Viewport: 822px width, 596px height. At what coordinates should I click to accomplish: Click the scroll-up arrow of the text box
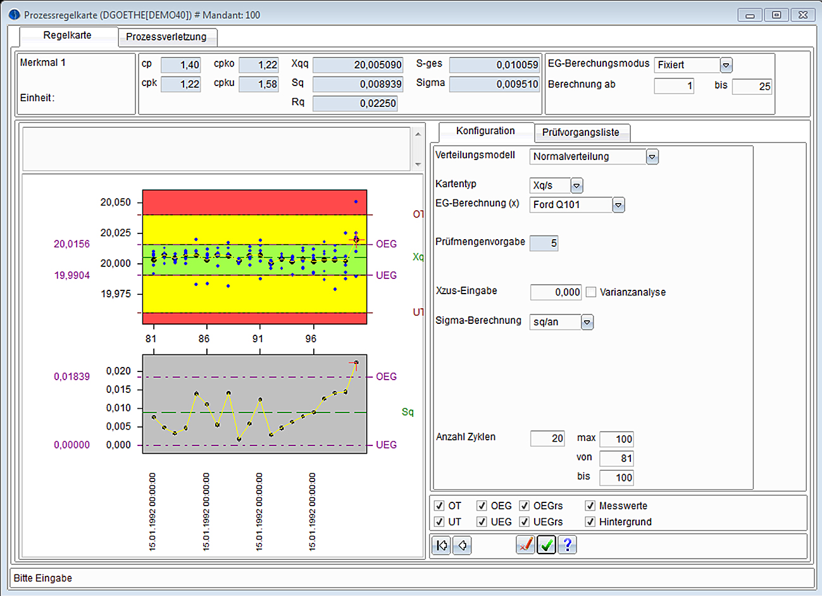pyautogui.click(x=418, y=134)
